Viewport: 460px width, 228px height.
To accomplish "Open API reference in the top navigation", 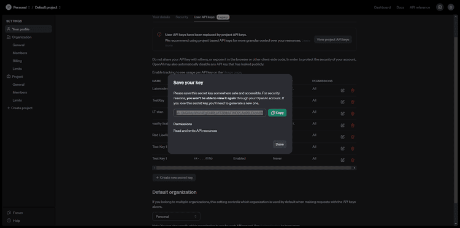I will 420,7.
